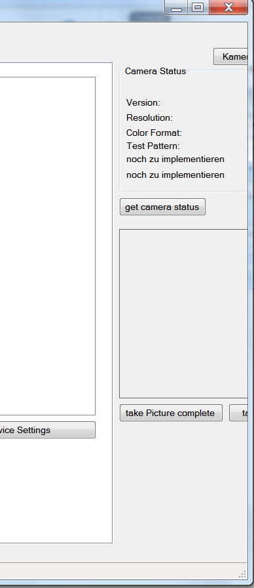This screenshot has height=588, width=254.
Task: Click the second noch zu implementieren label
Action: click(175, 175)
